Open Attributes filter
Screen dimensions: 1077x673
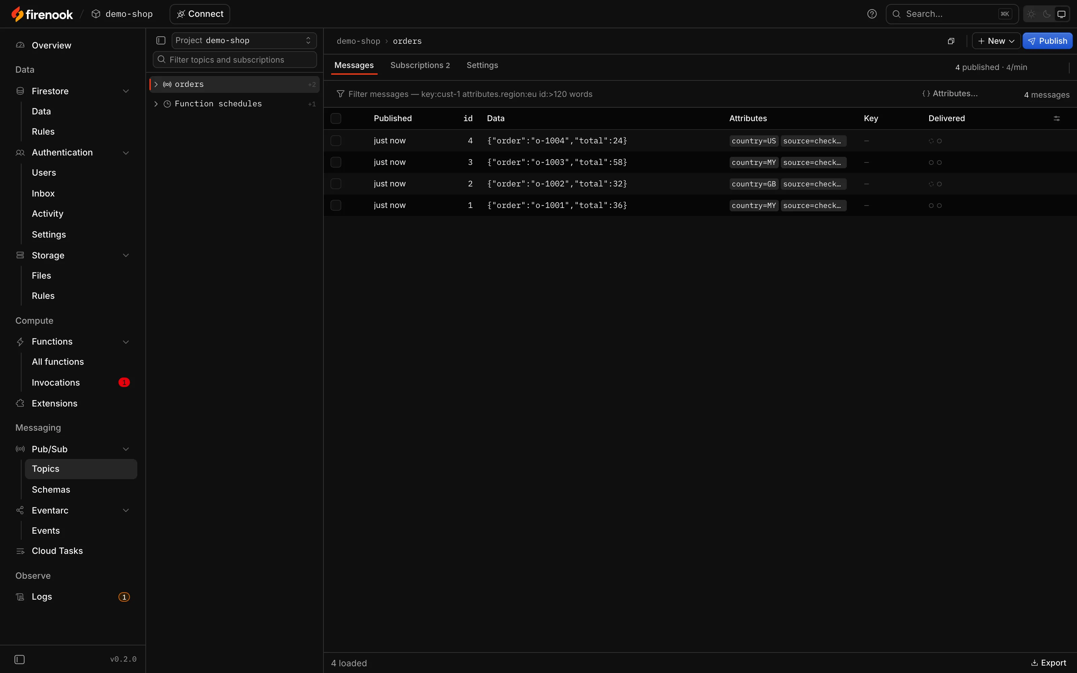point(950,94)
